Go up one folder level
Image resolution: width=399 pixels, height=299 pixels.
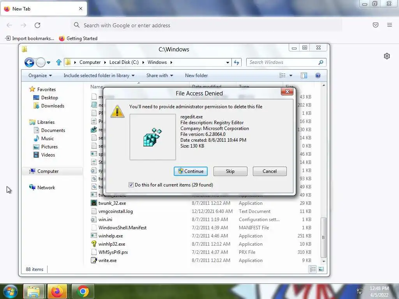tap(59, 62)
